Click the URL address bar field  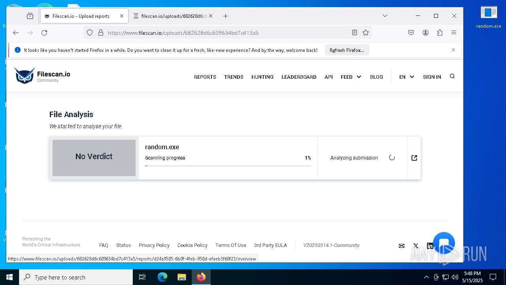[227, 33]
